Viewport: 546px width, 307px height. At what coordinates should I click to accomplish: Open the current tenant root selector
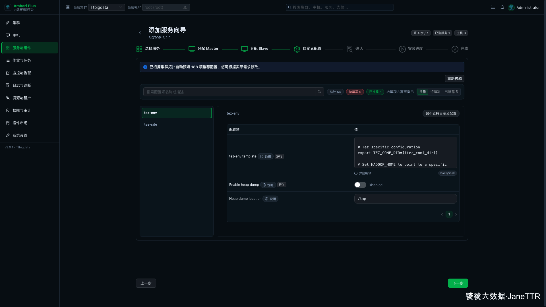(x=166, y=7)
